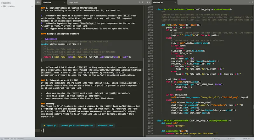Click 'class TermChatPromptHandler' definition text
Image resolution: width=254 pixels, height=140 pixels.
coord(173,121)
